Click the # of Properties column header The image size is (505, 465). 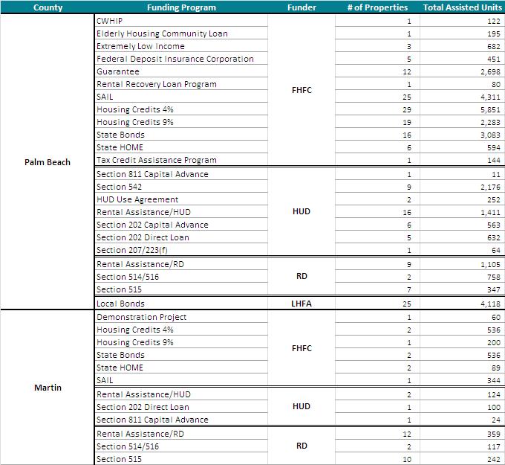pos(377,7)
